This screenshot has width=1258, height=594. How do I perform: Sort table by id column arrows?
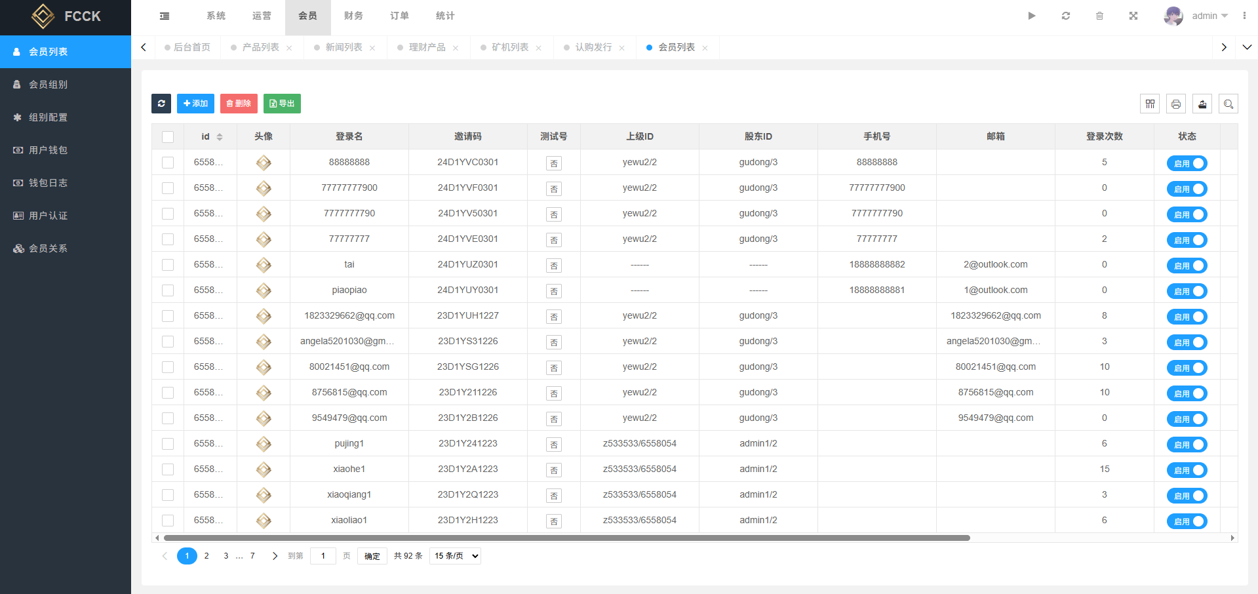[x=220, y=136]
